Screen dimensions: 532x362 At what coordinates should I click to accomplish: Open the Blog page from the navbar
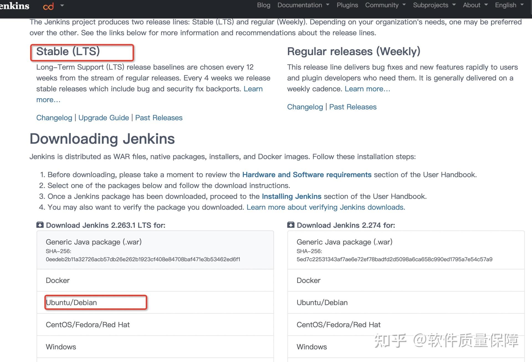pos(264,5)
